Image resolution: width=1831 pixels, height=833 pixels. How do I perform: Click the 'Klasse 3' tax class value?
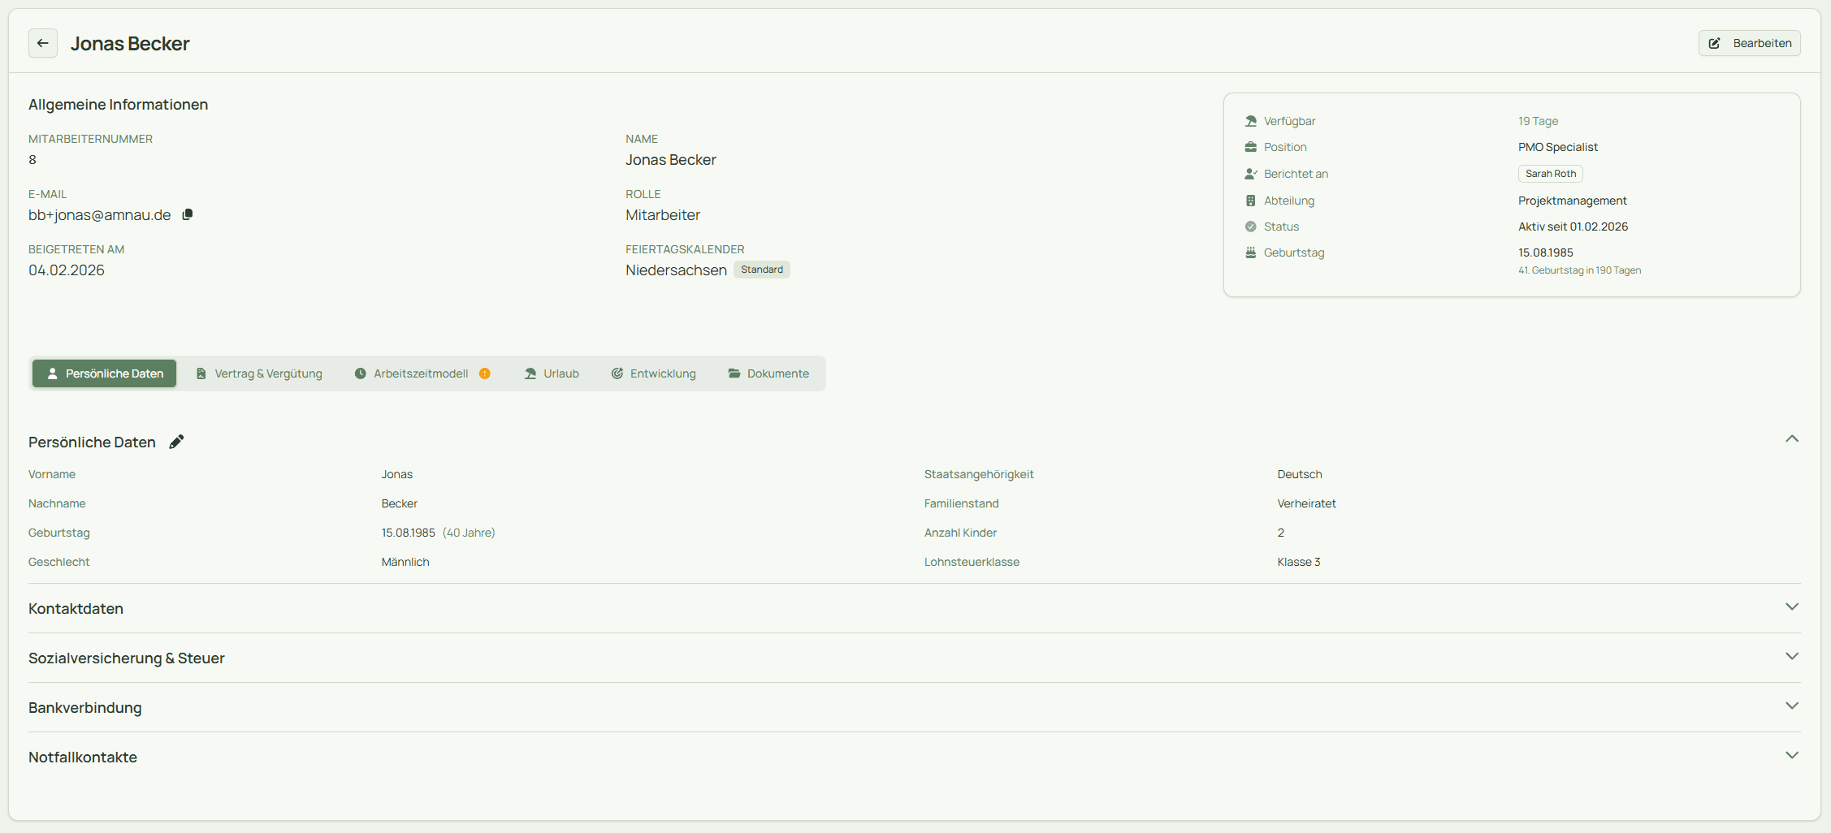point(1298,562)
